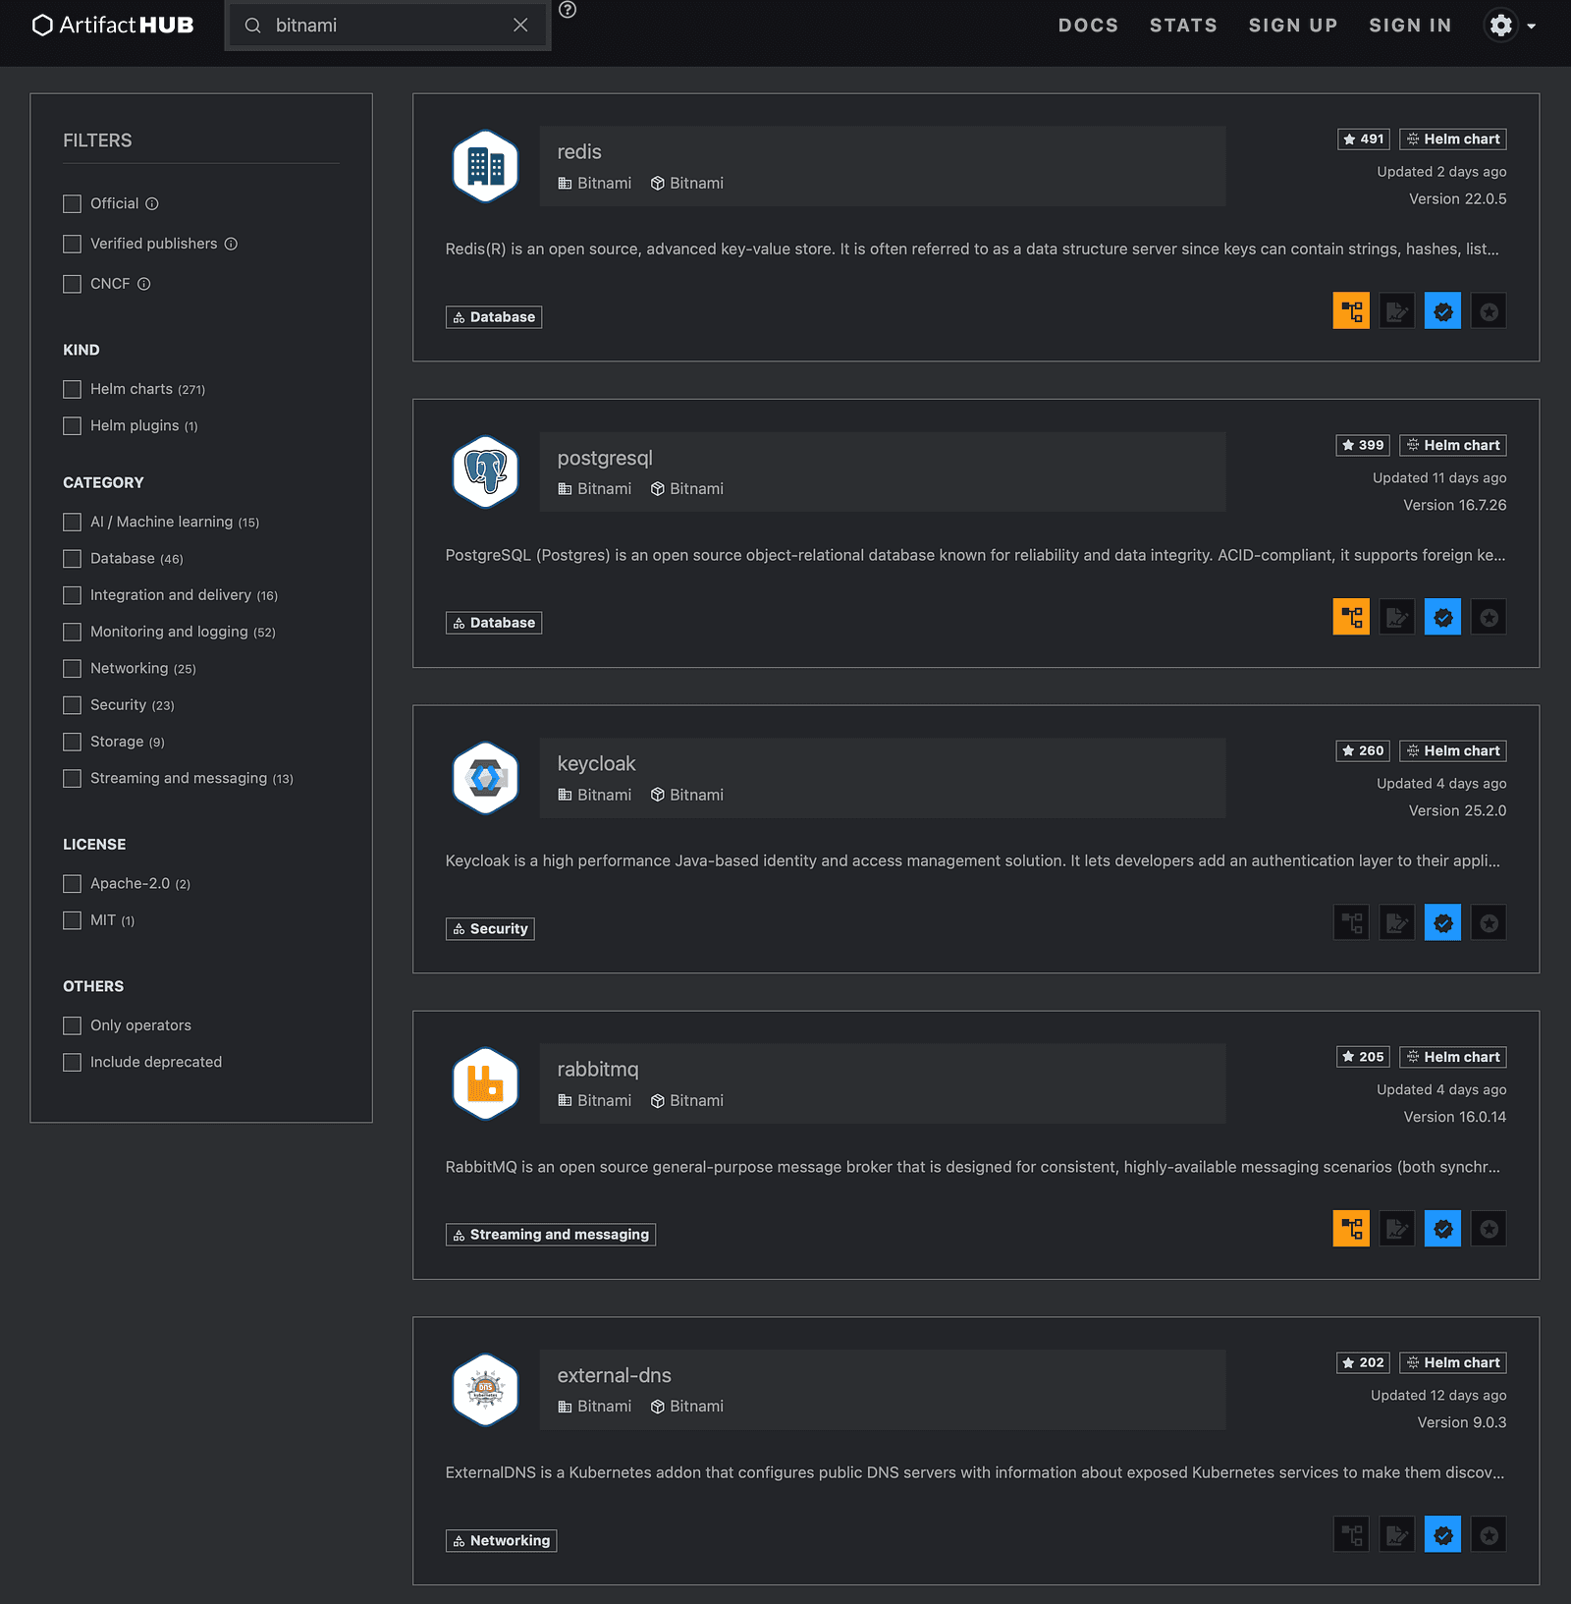The height and width of the screenshot is (1604, 1571).
Task: Click keycloak signed badge icon
Action: click(x=1397, y=923)
